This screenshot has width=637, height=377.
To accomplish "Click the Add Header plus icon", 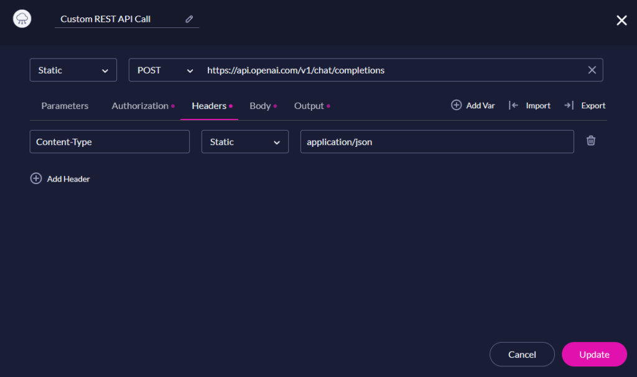I will (36, 179).
